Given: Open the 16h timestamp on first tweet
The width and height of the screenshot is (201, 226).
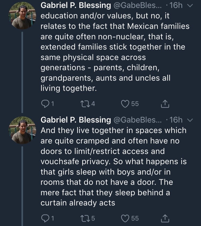Looking at the screenshot, I should (x=176, y=5).
